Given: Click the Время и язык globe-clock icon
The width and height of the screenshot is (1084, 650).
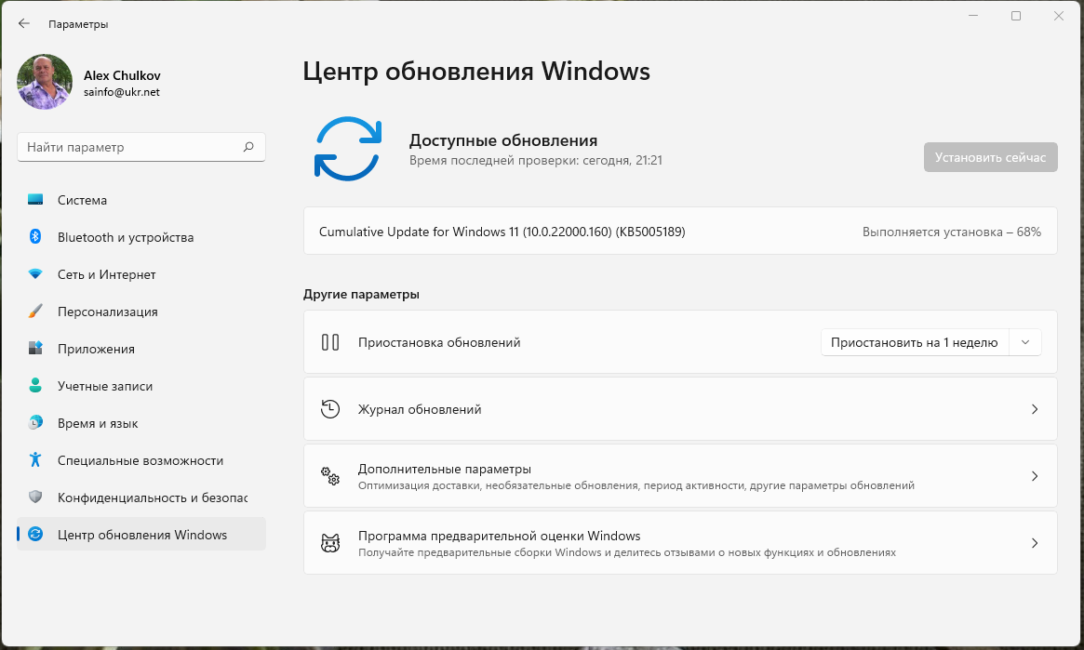Looking at the screenshot, I should point(35,423).
